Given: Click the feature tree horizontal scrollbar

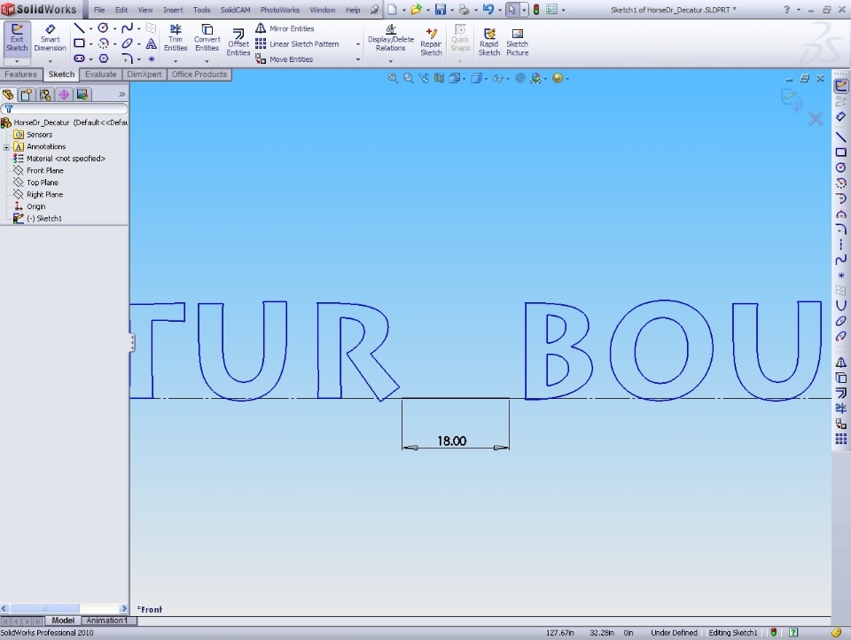Looking at the screenshot, I should (64, 608).
